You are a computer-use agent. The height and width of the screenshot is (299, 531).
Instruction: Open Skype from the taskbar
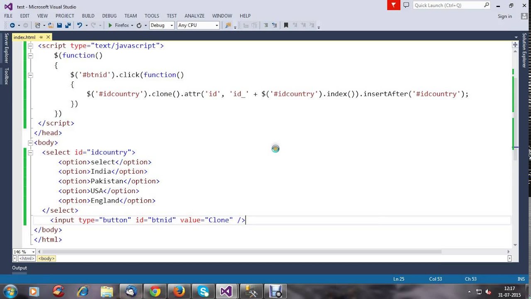[203, 292]
